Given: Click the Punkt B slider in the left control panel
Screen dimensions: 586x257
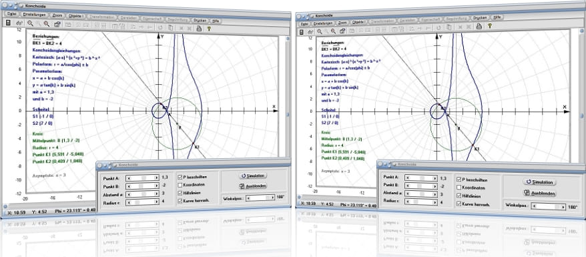Looking at the screenshot, I should 142,186.
